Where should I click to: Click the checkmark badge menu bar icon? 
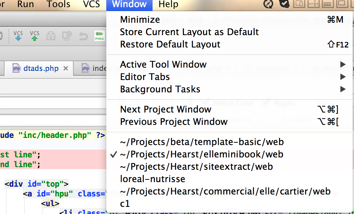(284, 4)
